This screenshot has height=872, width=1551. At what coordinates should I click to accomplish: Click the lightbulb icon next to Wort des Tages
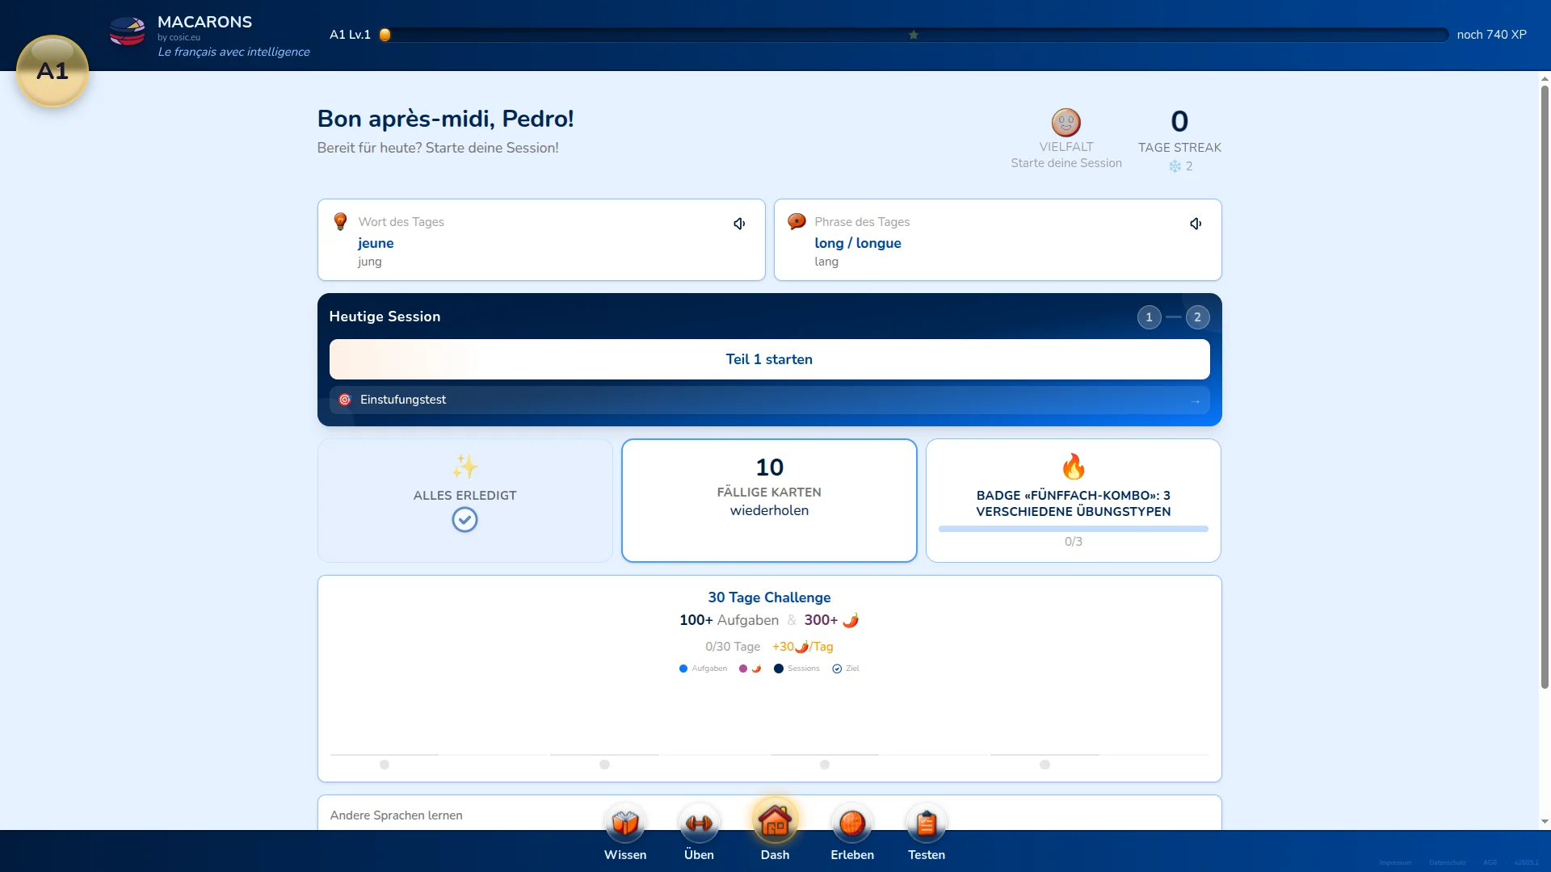click(340, 221)
